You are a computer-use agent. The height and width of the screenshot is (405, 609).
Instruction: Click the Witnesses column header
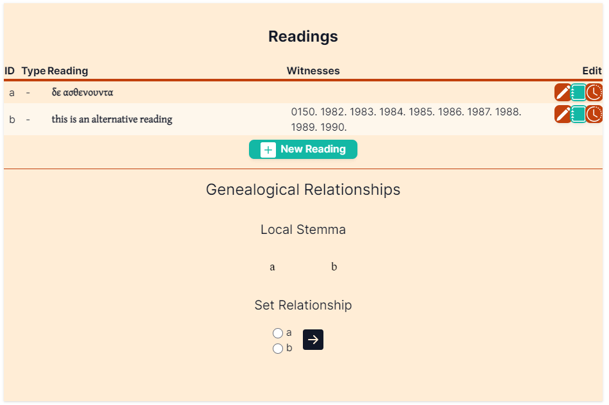(x=313, y=70)
